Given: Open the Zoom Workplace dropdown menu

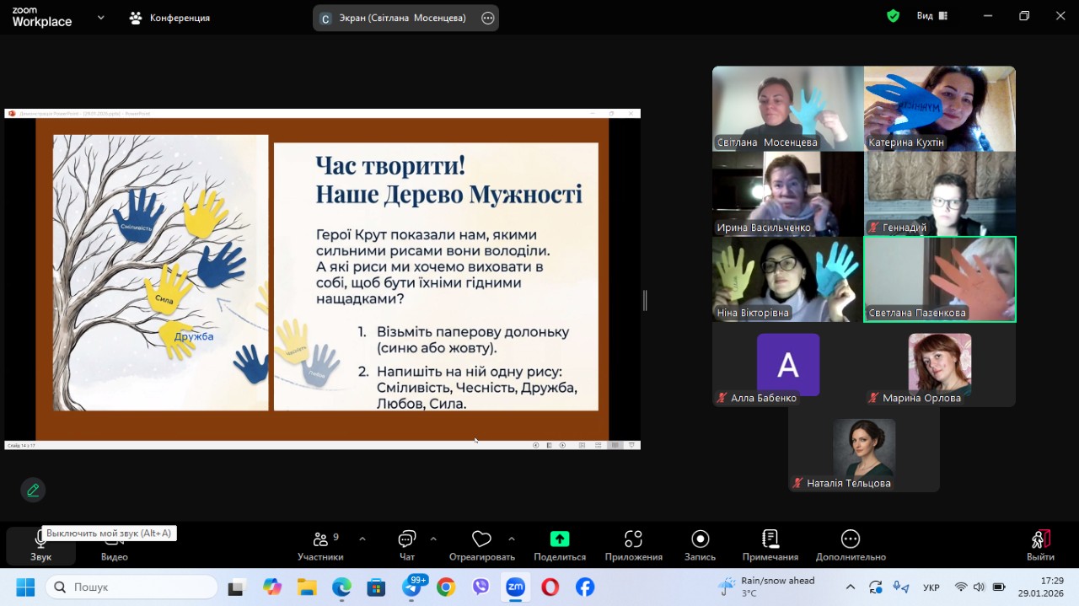Looking at the screenshot, I should click(x=101, y=17).
